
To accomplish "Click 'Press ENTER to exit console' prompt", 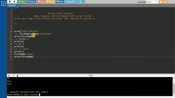I will click(23, 95).
